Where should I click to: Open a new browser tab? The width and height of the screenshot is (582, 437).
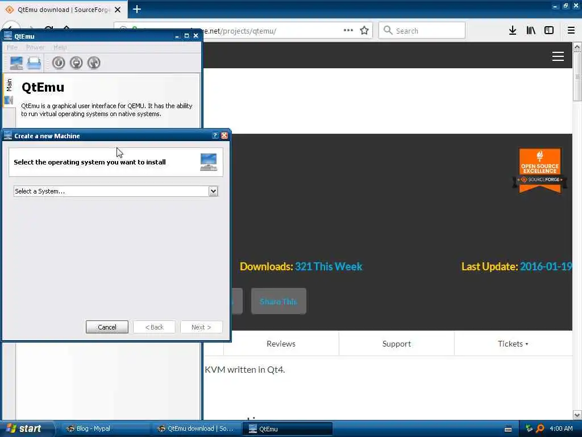tap(136, 9)
